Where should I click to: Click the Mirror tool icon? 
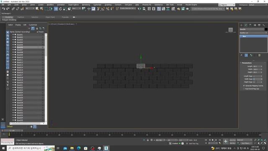click(139, 9)
